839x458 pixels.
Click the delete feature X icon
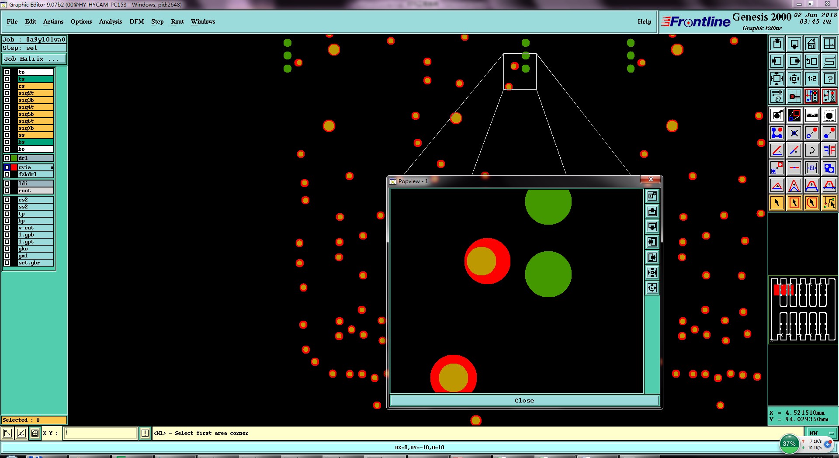tap(794, 133)
